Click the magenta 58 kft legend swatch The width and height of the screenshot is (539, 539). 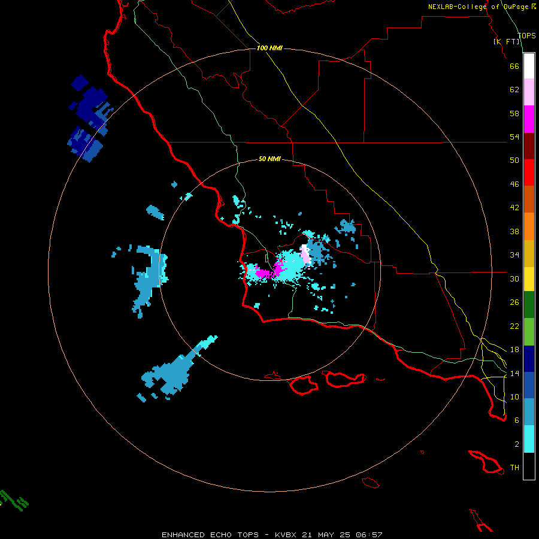click(529, 119)
